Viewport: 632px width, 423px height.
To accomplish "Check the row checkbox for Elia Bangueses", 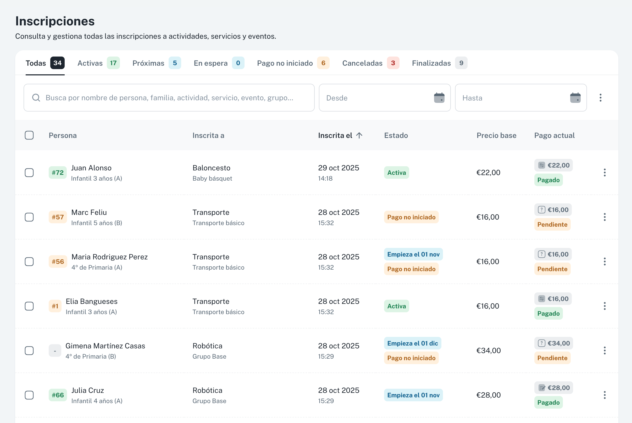I will [x=29, y=306].
